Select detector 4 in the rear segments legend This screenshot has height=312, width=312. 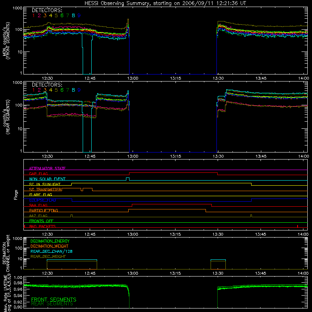[x=51, y=90]
